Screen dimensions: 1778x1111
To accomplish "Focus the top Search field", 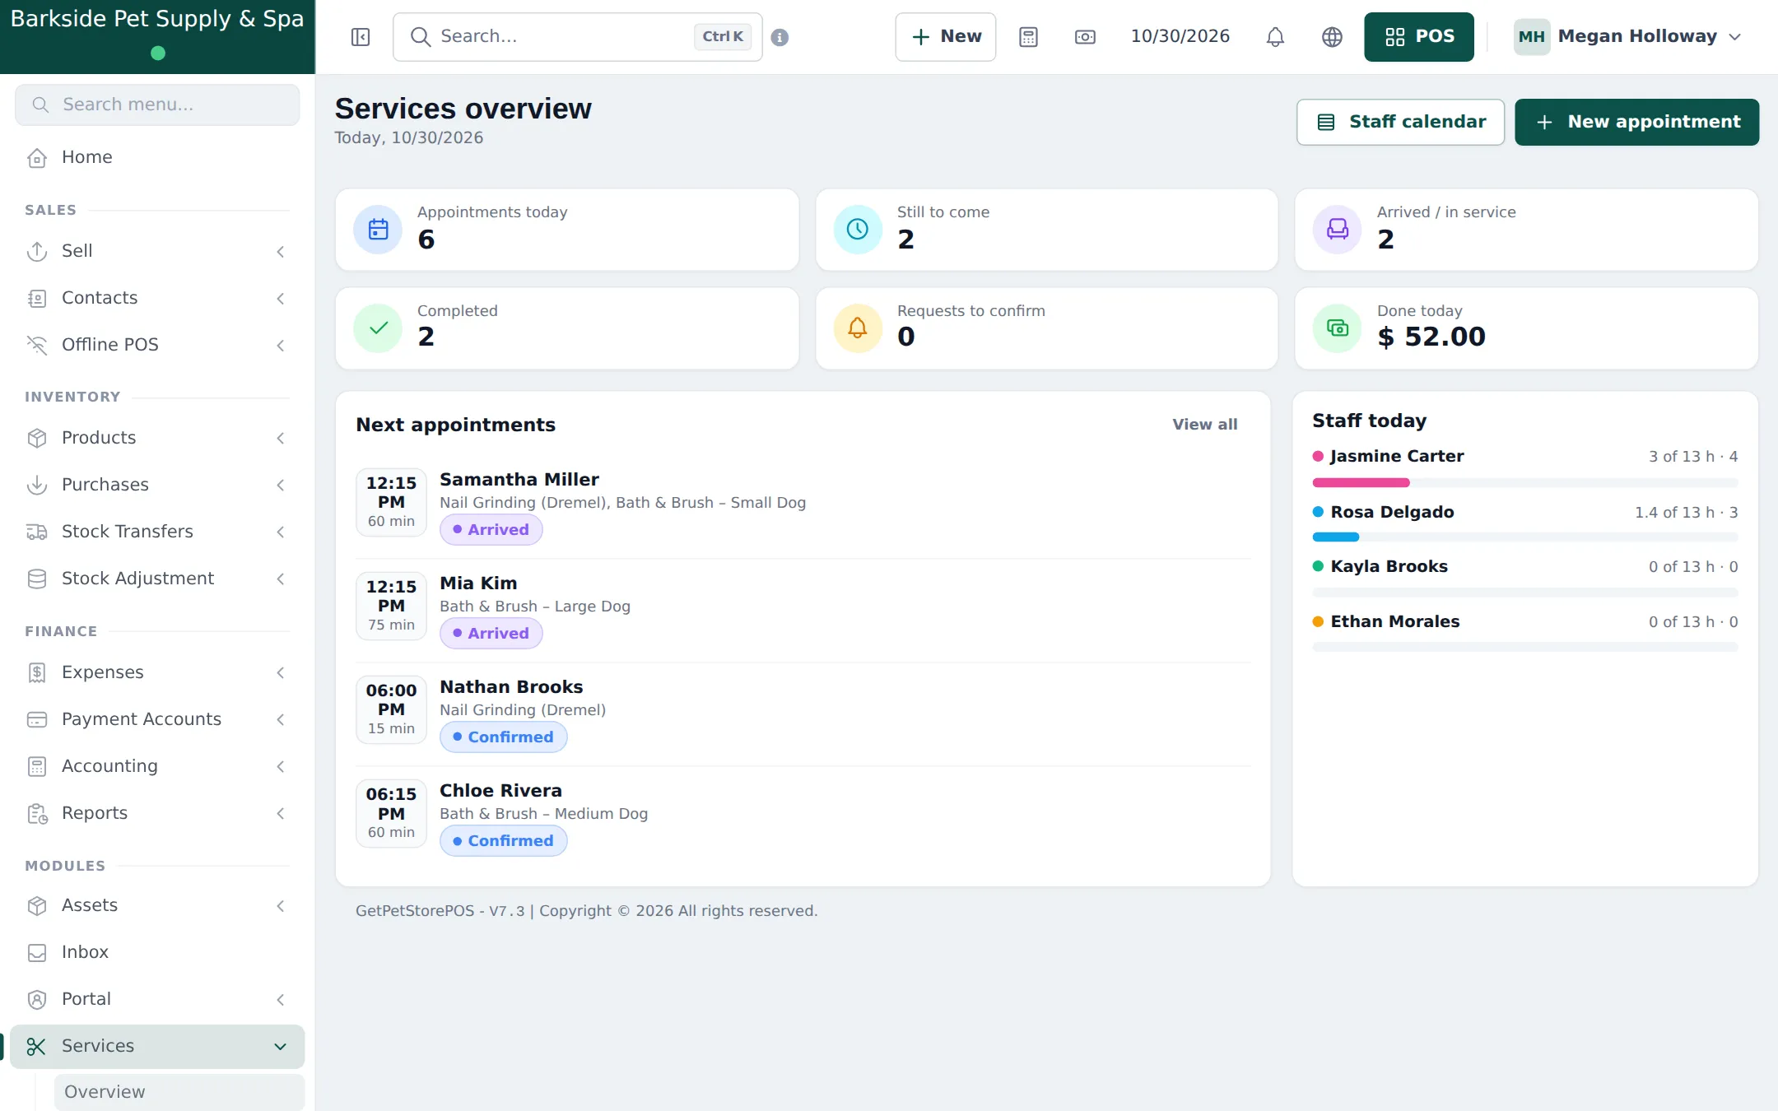I will pos(577,37).
